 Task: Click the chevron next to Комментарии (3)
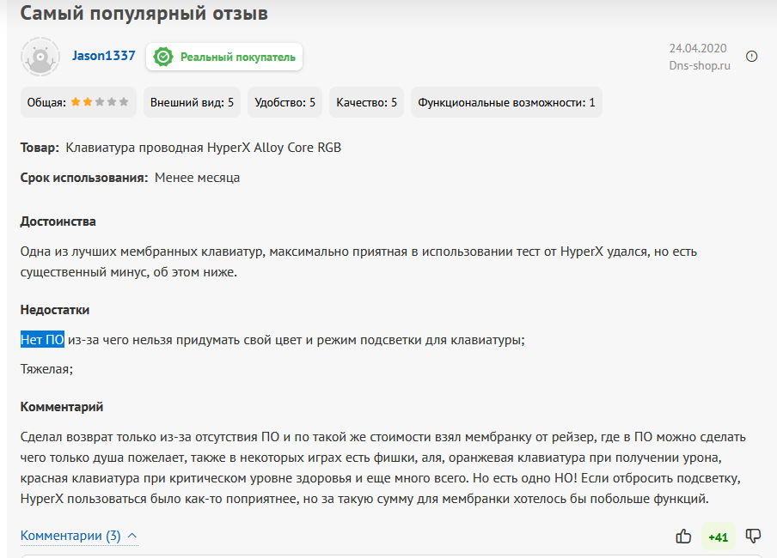click(132, 537)
